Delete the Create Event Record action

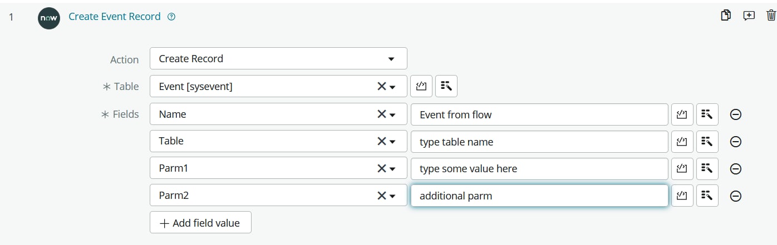click(771, 16)
